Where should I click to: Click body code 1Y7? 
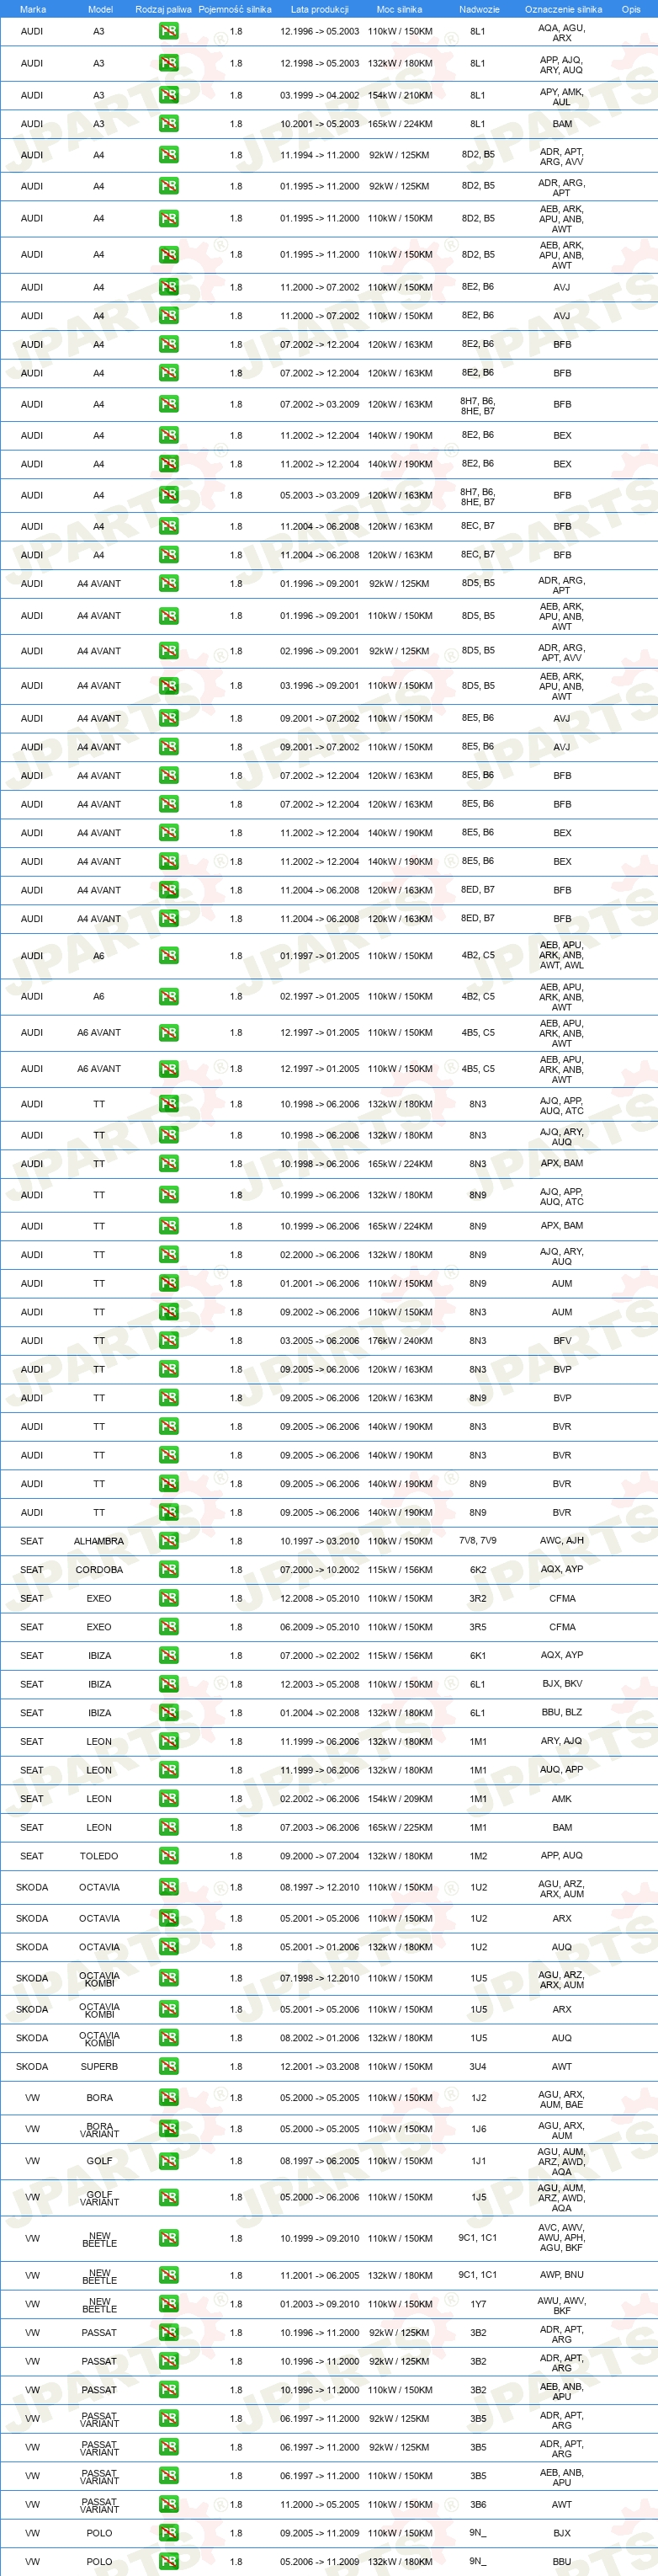[x=478, y=2304]
